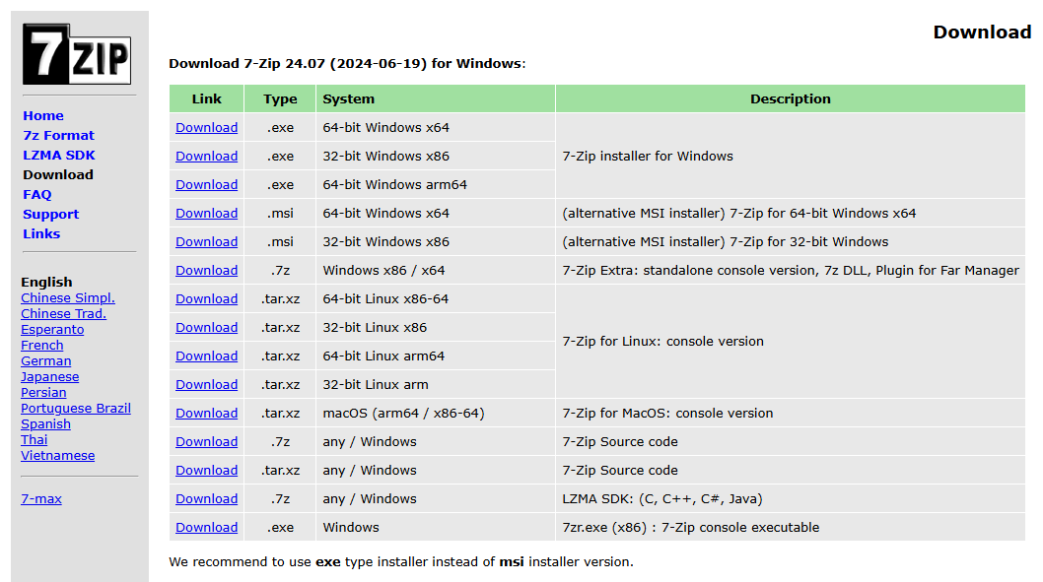Click the English language label
The width and height of the screenshot is (1043, 582).
click(x=46, y=283)
